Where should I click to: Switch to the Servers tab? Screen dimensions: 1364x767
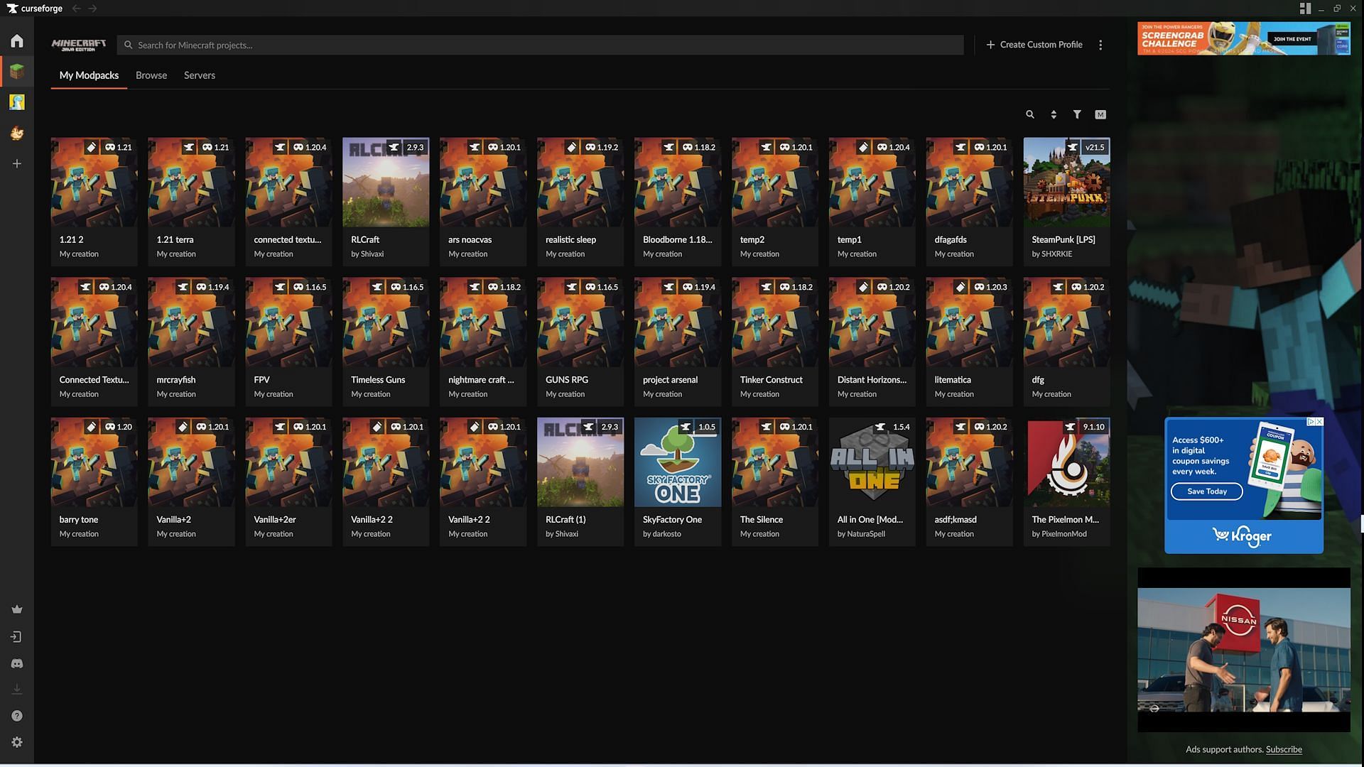[200, 75]
